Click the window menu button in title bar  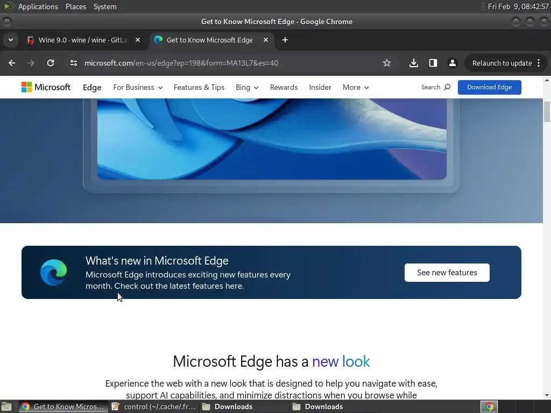click(6, 22)
